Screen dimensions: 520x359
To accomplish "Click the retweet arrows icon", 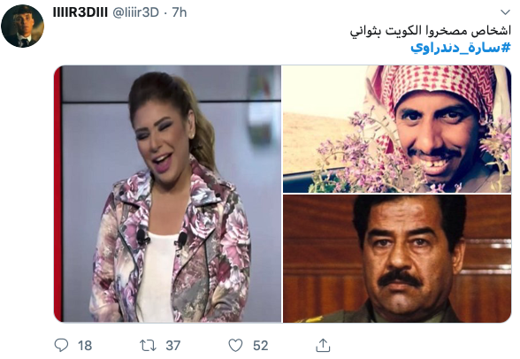I will (x=148, y=346).
